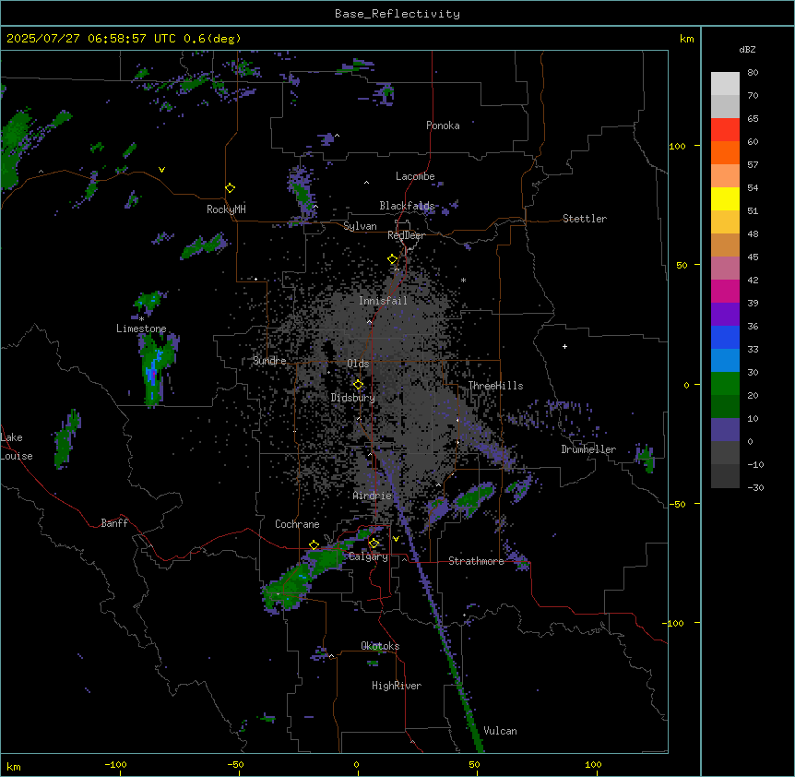795x777 pixels.
Task: Select the royal blue 36 dBZ legend swatch
Action: tap(725, 337)
